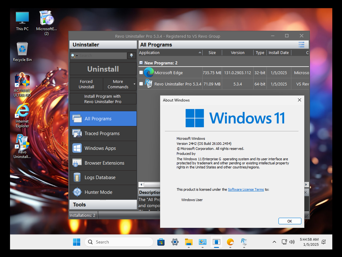Activate Hunter Mode
Image resolution: width=342 pixels, height=257 pixels.
tap(103, 192)
